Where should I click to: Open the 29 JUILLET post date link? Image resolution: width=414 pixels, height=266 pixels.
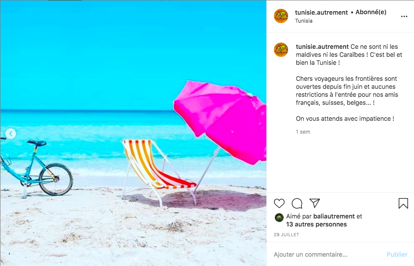click(286, 235)
